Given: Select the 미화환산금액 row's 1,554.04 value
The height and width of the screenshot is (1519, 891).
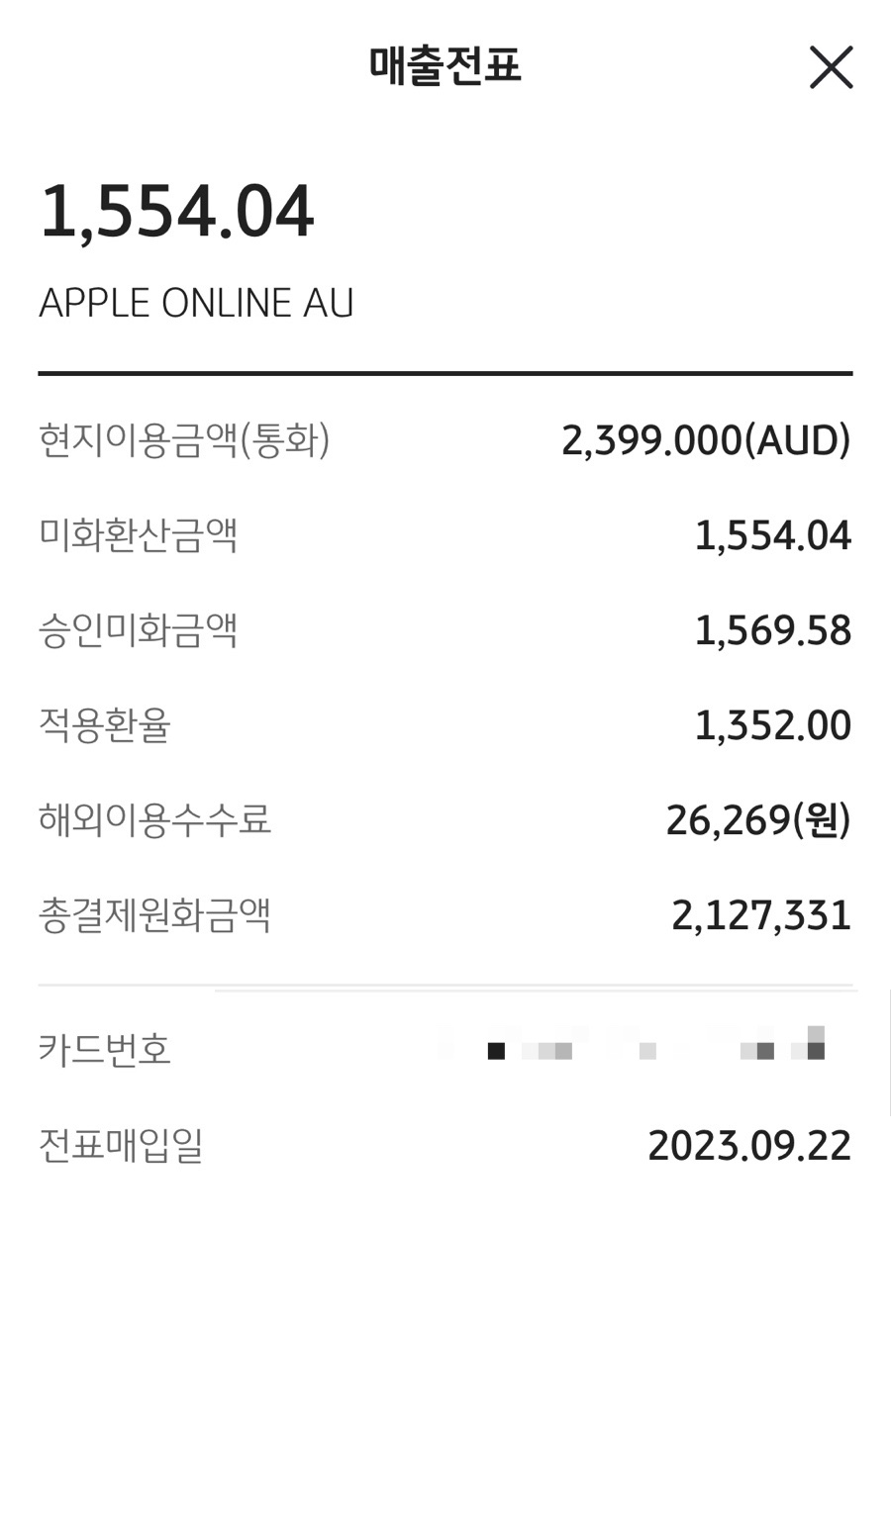Looking at the screenshot, I should tap(772, 536).
